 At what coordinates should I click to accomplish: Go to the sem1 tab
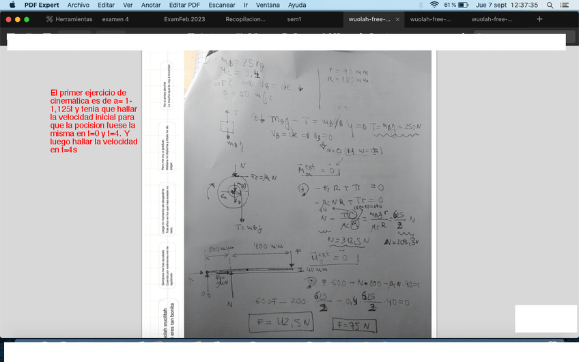(294, 19)
